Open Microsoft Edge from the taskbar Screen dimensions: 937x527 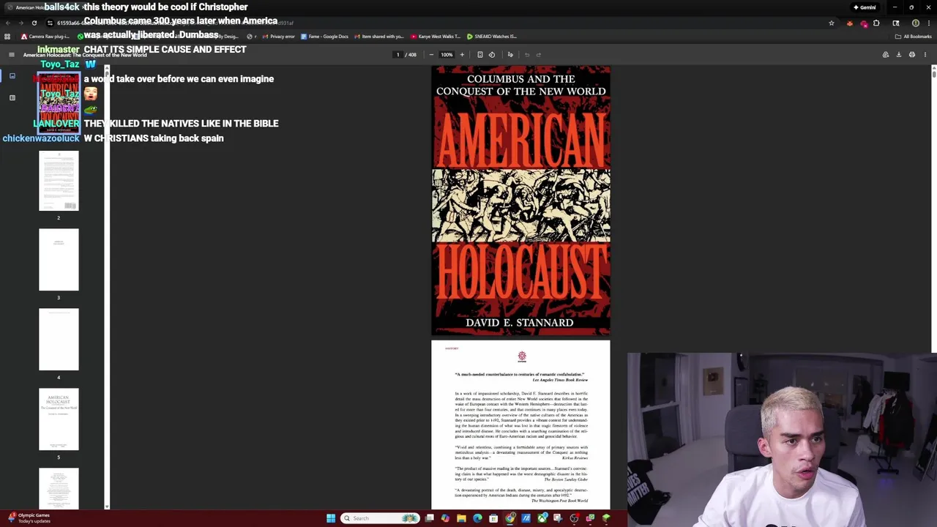click(477, 518)
